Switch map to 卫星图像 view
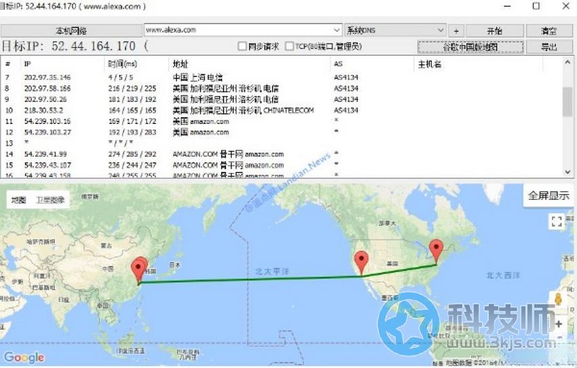The height and width of the screenshot is (368, 577). [x=50, y=200]
